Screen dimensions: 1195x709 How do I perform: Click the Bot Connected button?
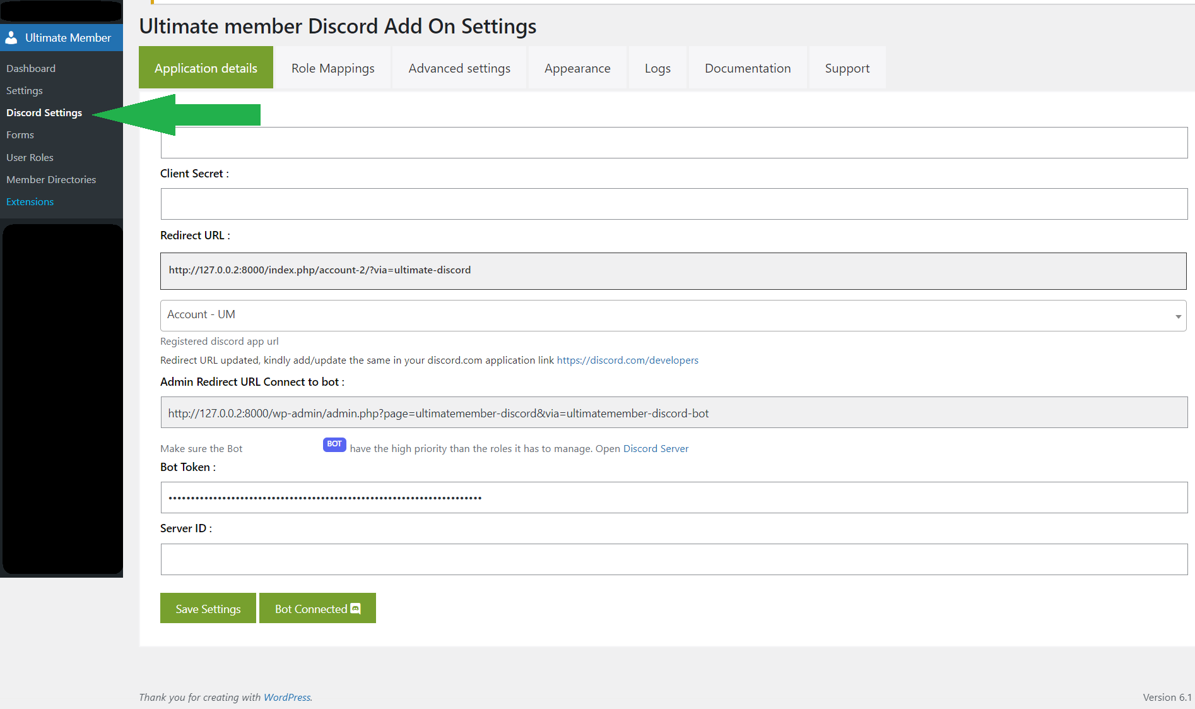(x=317, y=608)
